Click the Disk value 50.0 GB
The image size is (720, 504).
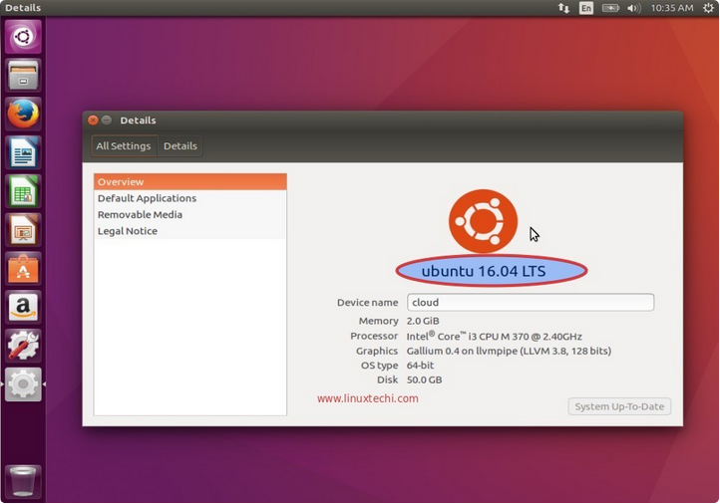click(x=424, y=379)
